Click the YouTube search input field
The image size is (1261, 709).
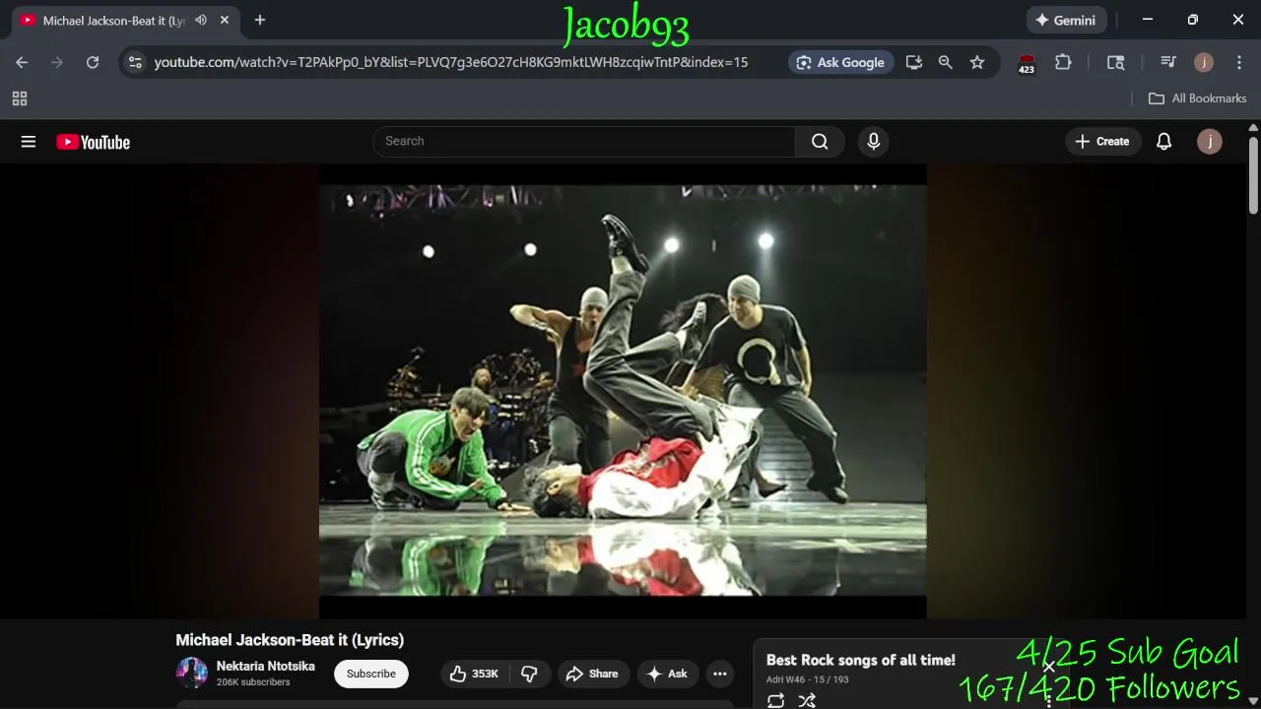(x=583, y=142)
